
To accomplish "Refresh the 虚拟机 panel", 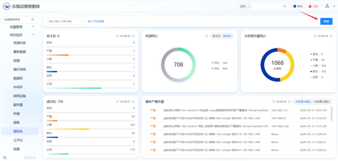I will 133,102.
